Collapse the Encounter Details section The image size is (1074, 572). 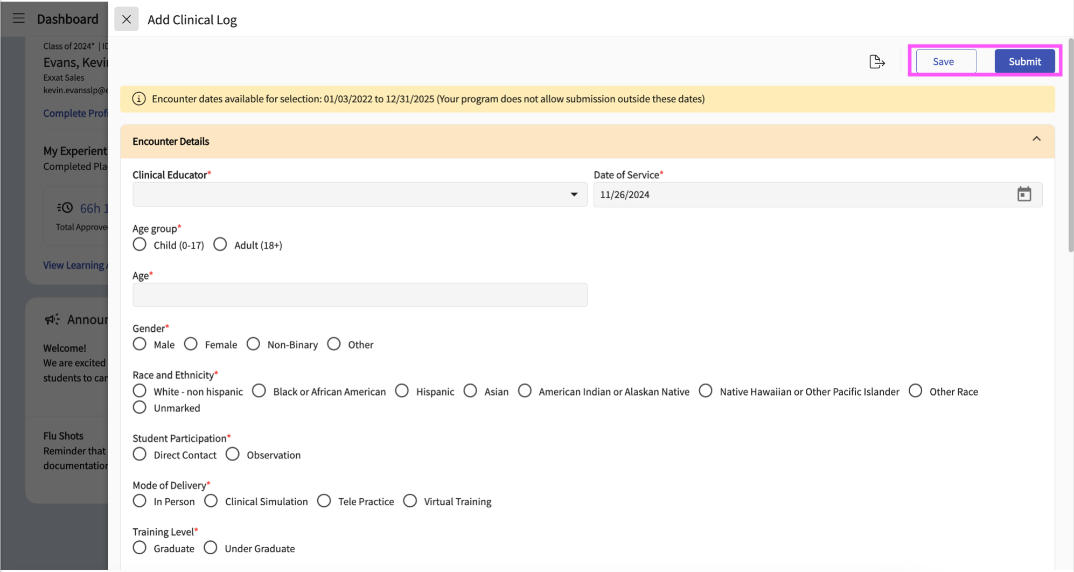1036,139
